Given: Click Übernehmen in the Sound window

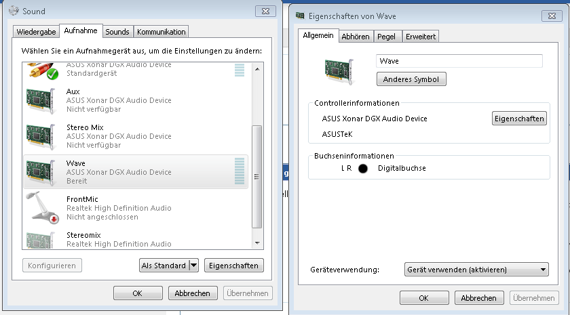Looking at the screenshot, I should (248, 293).
